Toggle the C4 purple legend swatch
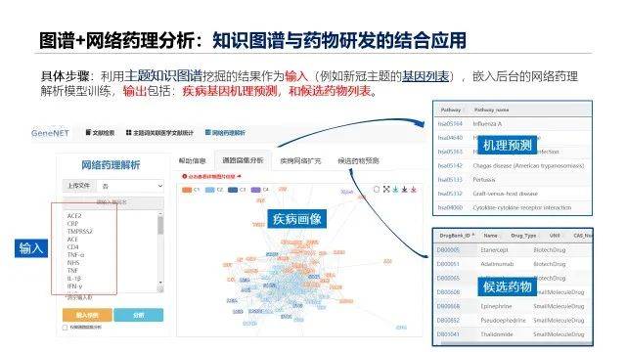This screenshot has height=352, width=626. click(x=255, y=190)
